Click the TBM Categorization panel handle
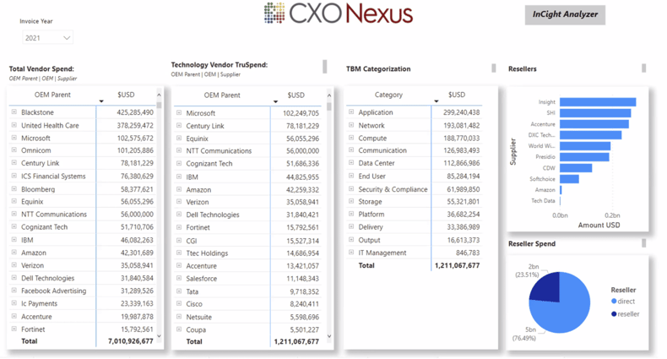The height and width of the screenshot is (359, 667). click(x=494, y=68)
